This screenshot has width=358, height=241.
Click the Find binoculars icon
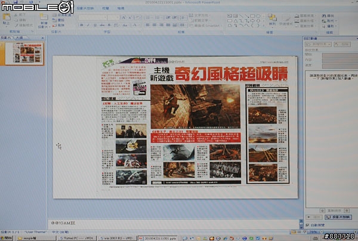coord(324,16)
